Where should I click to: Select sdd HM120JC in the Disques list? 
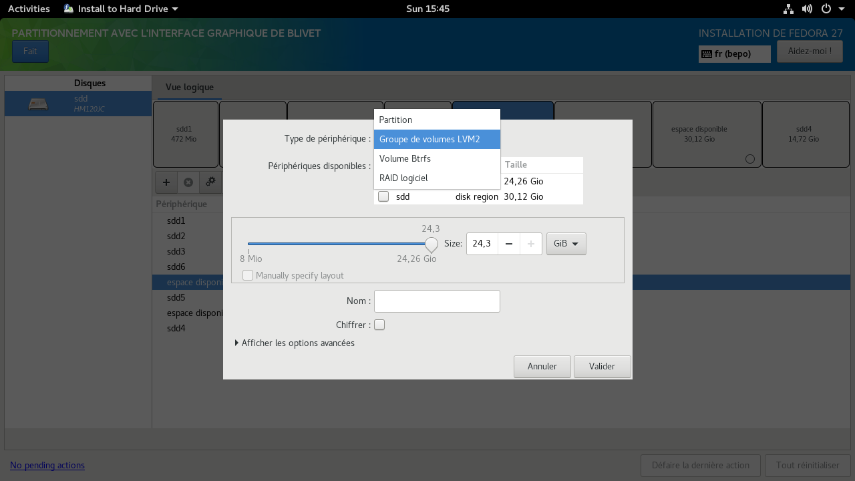pyautogui.click(x=78, y=104)
